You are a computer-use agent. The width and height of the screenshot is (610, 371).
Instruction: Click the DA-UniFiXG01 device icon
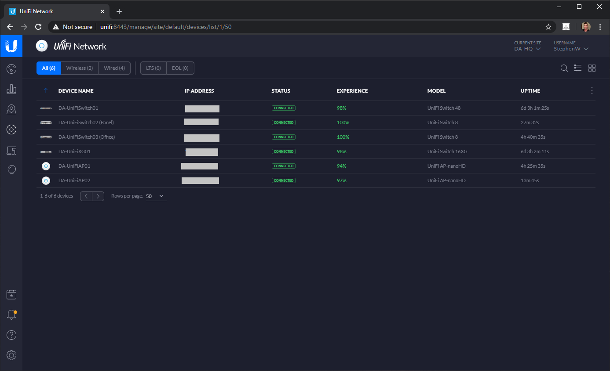tap(46, 151)
